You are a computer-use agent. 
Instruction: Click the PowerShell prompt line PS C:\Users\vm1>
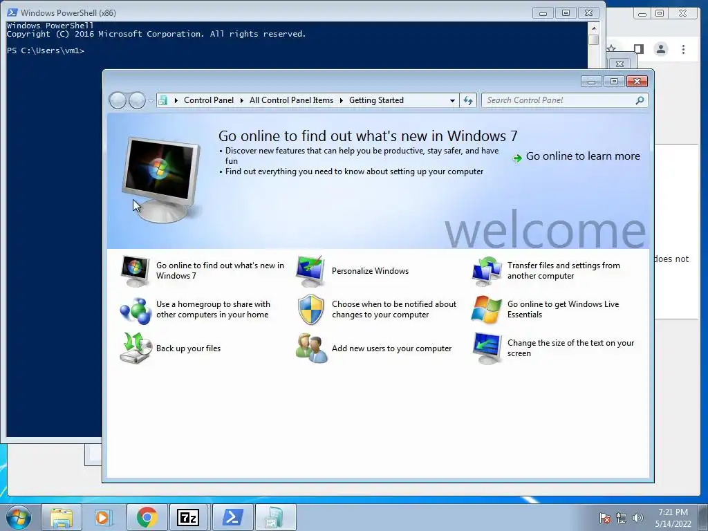46,50
